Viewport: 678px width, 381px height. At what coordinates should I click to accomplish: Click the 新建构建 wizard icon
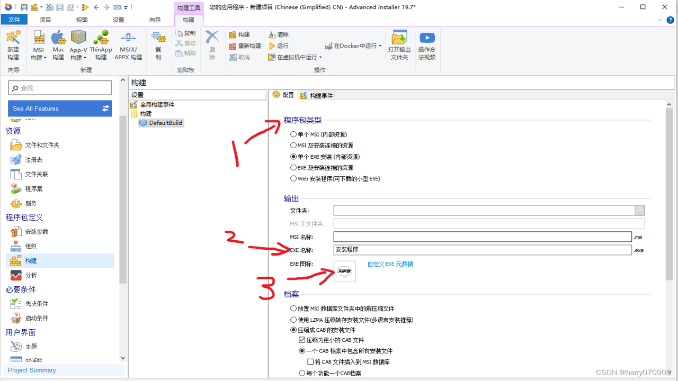(x=13, y=46)
